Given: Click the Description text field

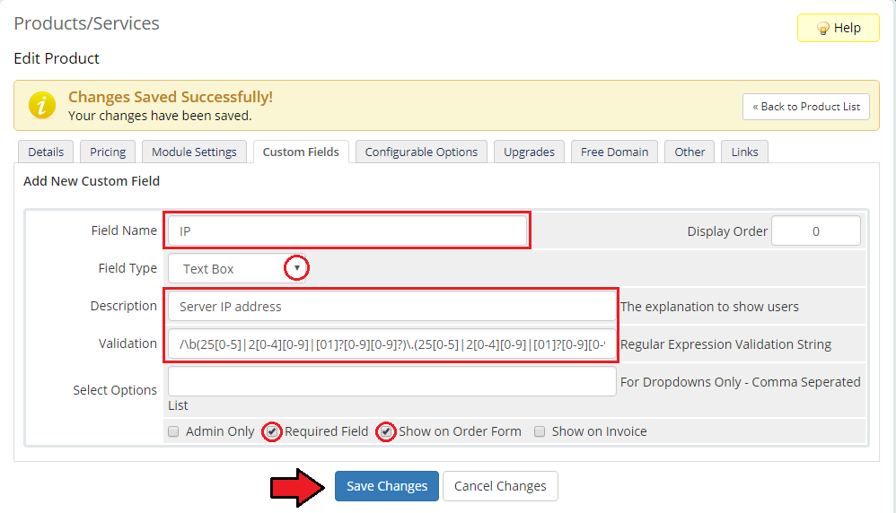Looking at the screenshot, I should tap(392, 307).
